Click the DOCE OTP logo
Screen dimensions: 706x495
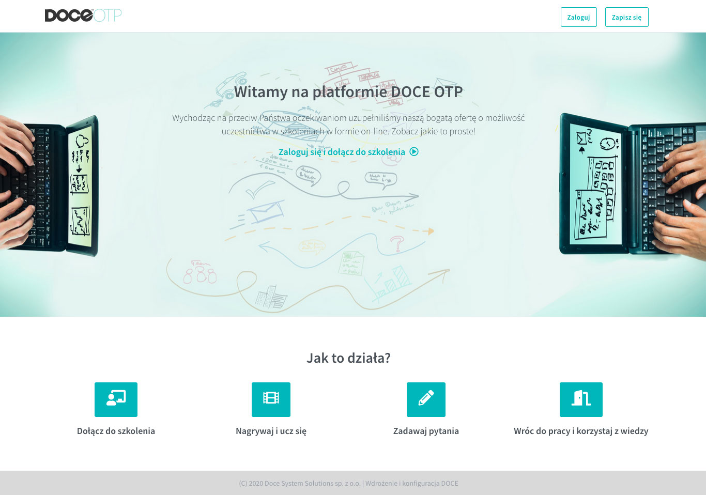[x=83, y=16]
